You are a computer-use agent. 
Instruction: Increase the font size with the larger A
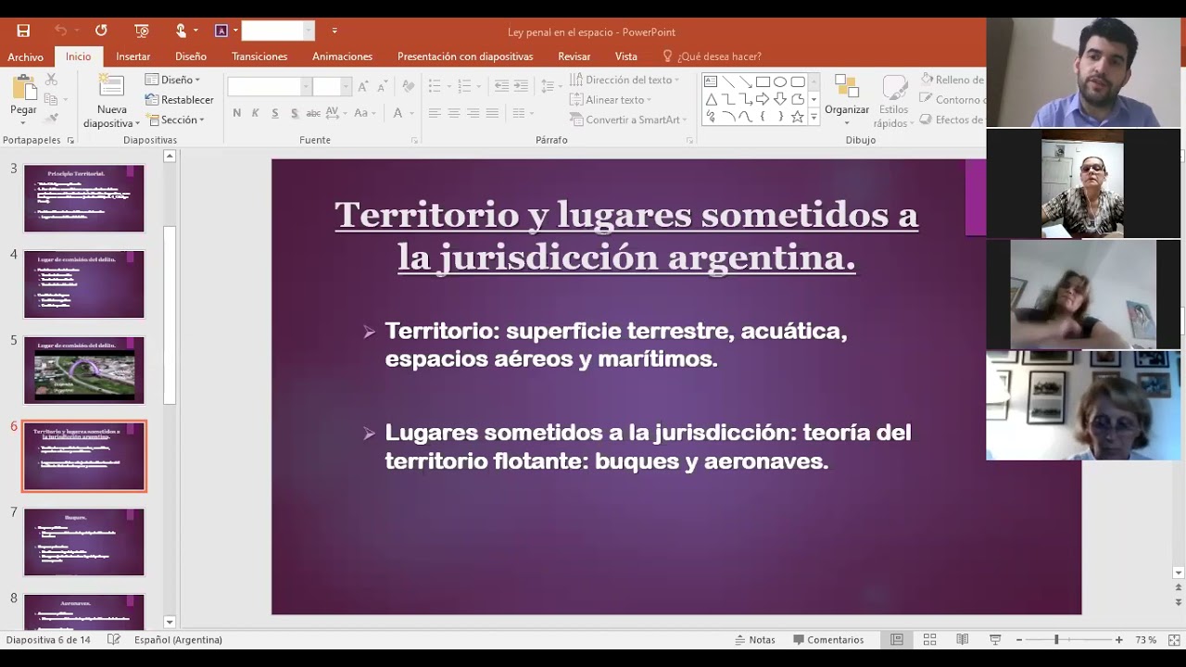[363, 86]
